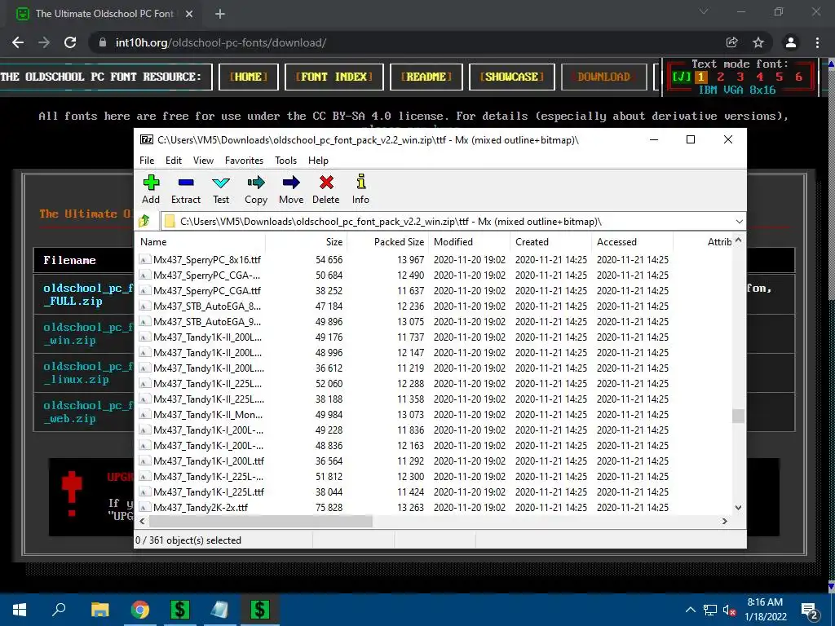Open Windows Start menu

click(20, 610)
